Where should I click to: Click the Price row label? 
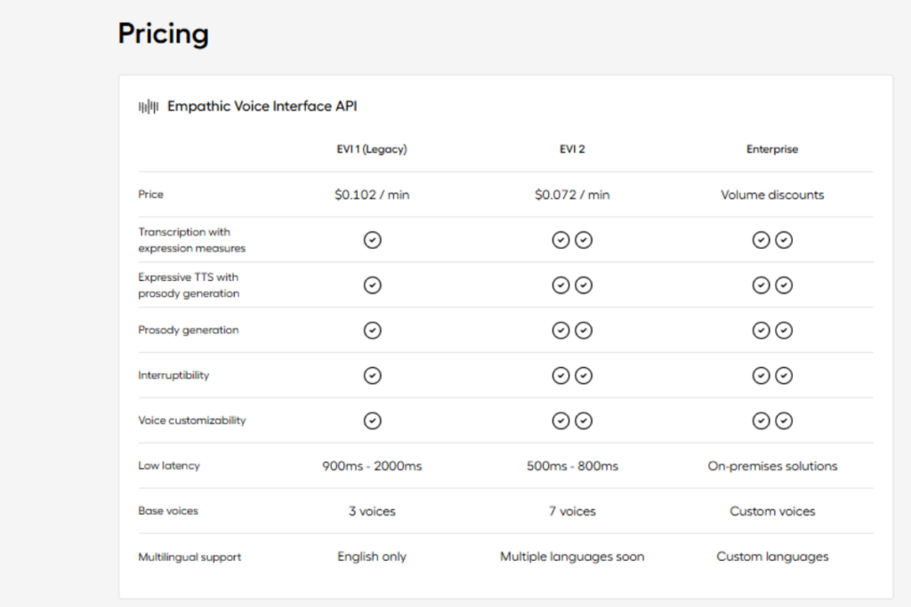(150, 195)
